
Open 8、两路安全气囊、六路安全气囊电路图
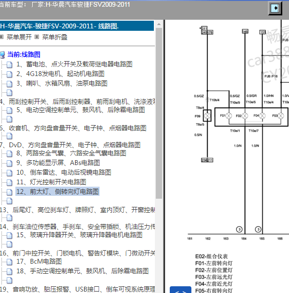tap(71, 153)
